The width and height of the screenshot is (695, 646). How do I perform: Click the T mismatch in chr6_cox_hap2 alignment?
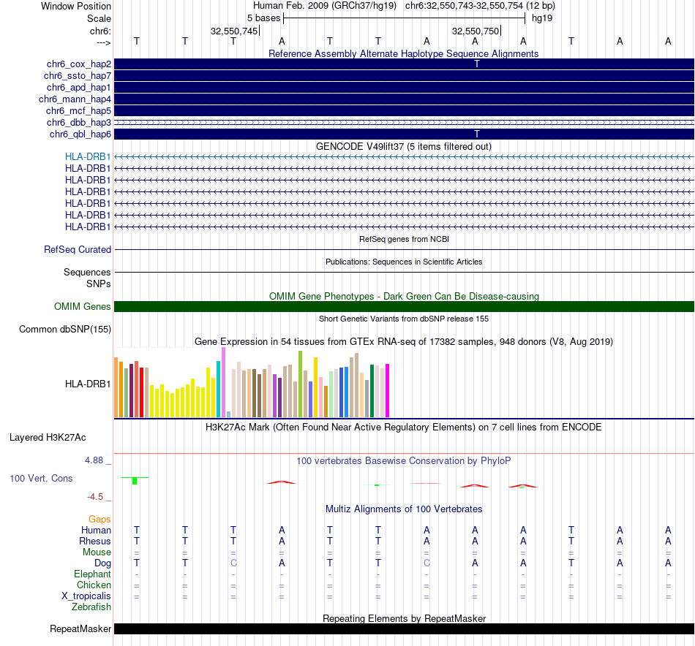477,64
